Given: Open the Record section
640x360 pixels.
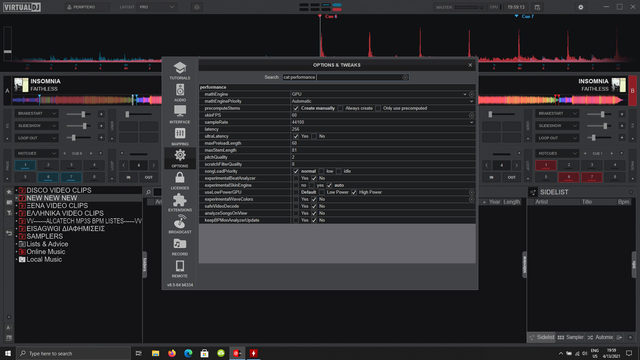Looking at the screenshot, I should 180,247.
